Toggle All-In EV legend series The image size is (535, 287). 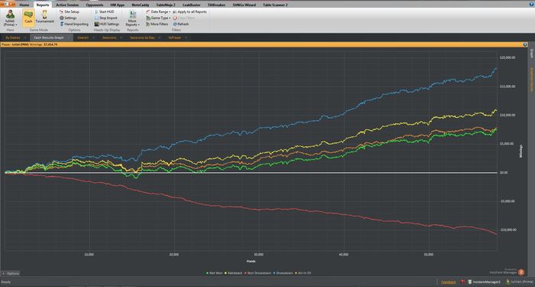tap(303, 273)
